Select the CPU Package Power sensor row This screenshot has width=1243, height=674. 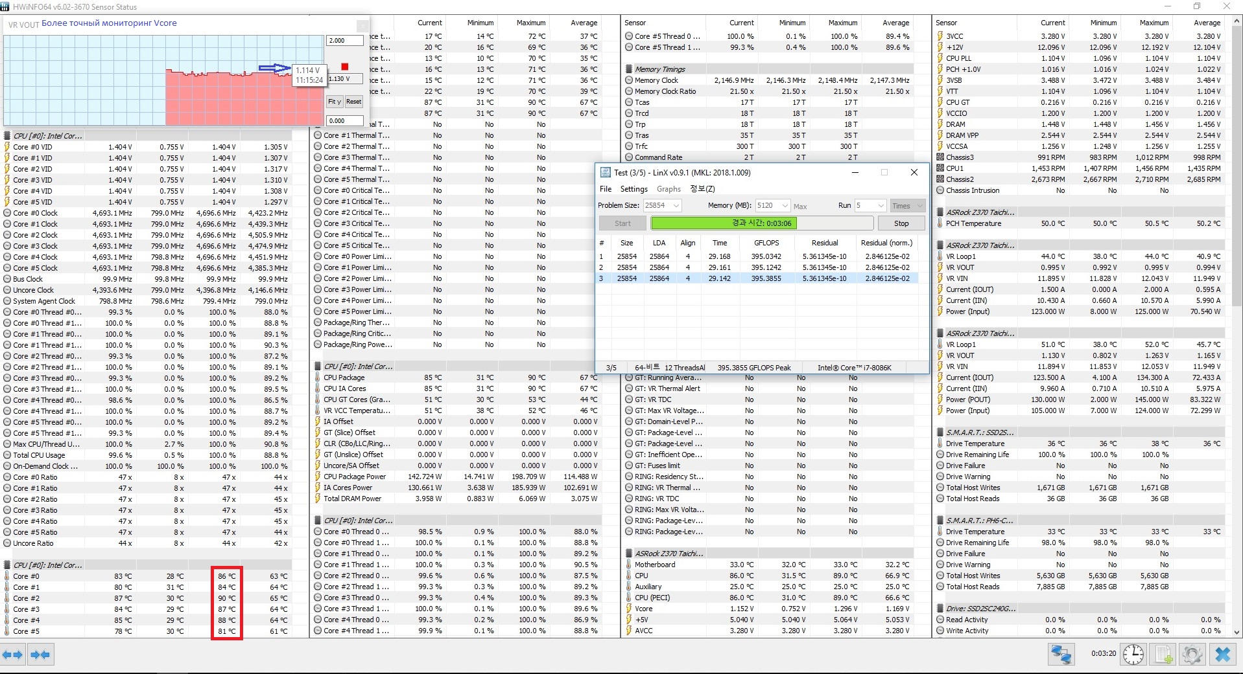[x=456, y=477]
